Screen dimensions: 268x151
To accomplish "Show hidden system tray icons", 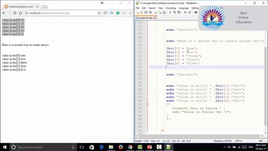I will point(224,147).
